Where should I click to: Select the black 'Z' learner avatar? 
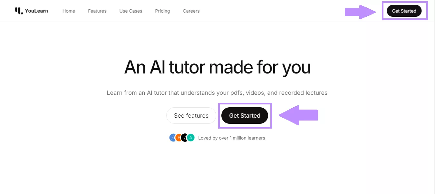point(184,138)
